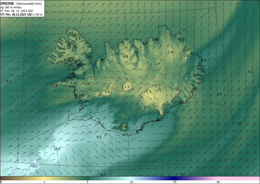
Task: Click the 6.0 value on the east coast
Action: click(204, 60)
